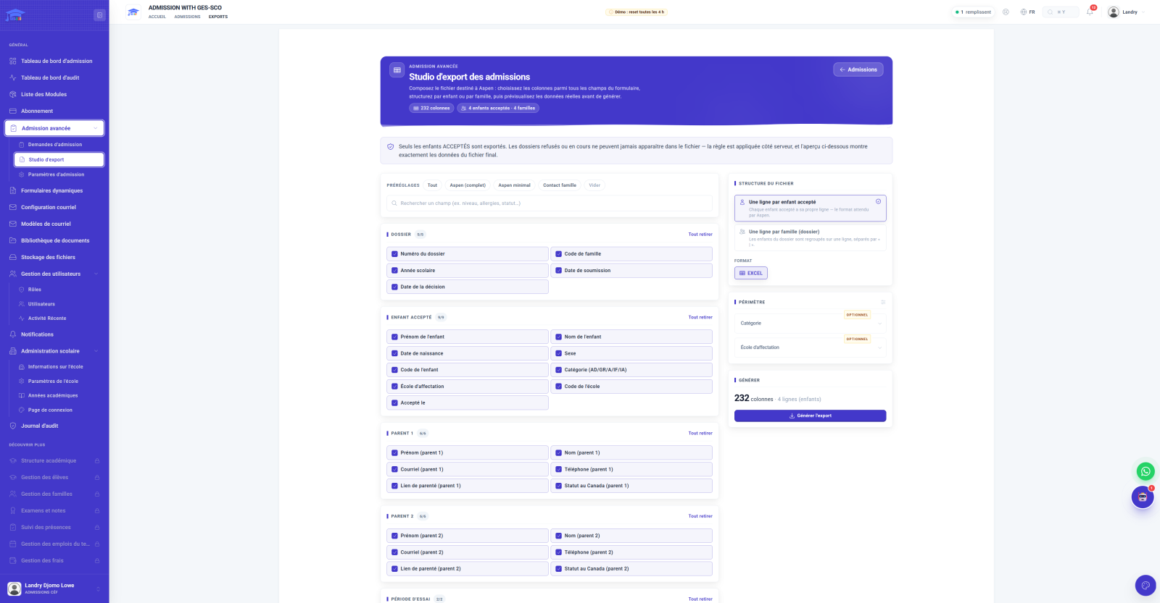Screen dimensions: 1160x603
Task: Go back with the Admissions button
Action: tap(858, 69)
